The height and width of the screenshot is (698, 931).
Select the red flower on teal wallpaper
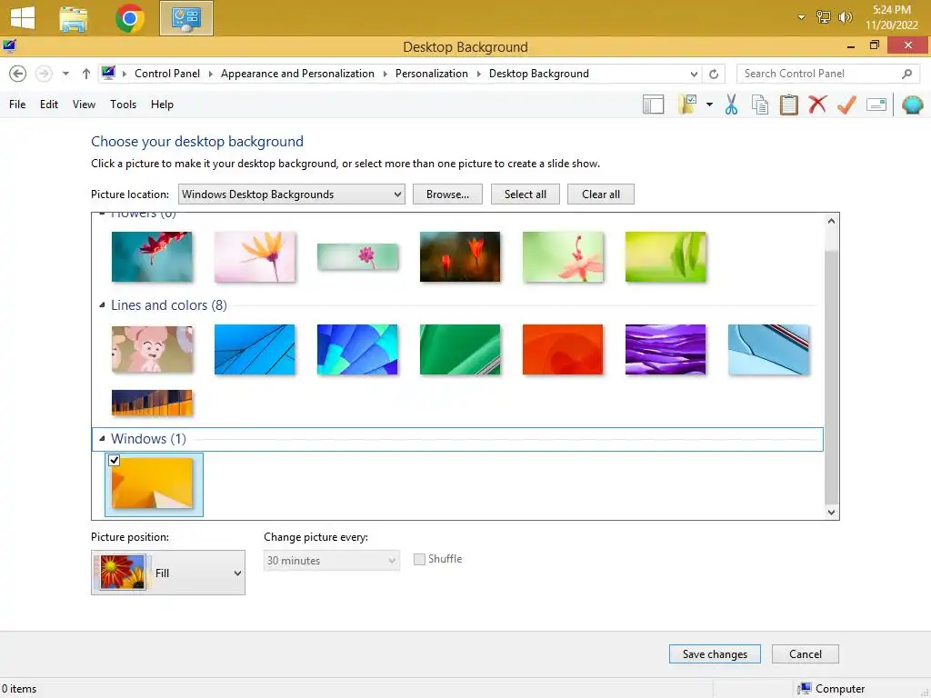(x=152, y=256)
